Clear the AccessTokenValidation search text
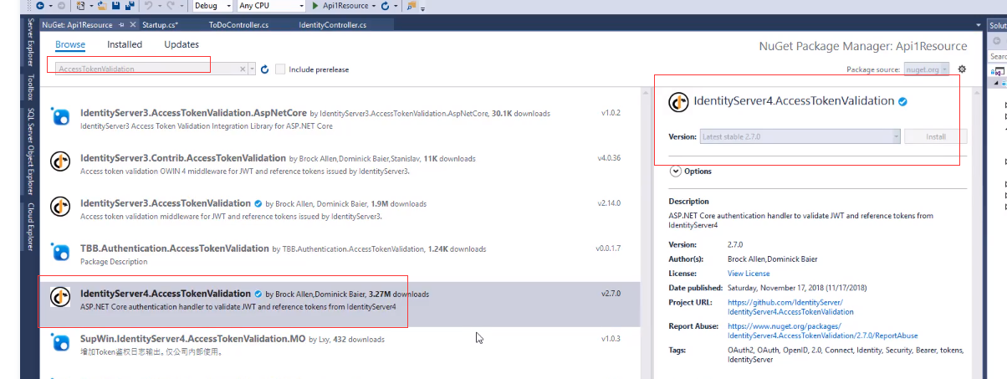 243,69
